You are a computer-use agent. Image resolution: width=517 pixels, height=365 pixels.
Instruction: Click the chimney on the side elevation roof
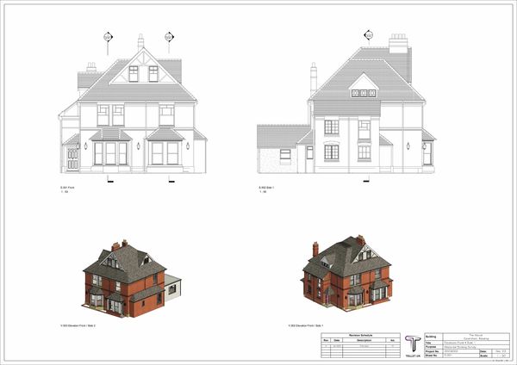(x=398, y=43)
